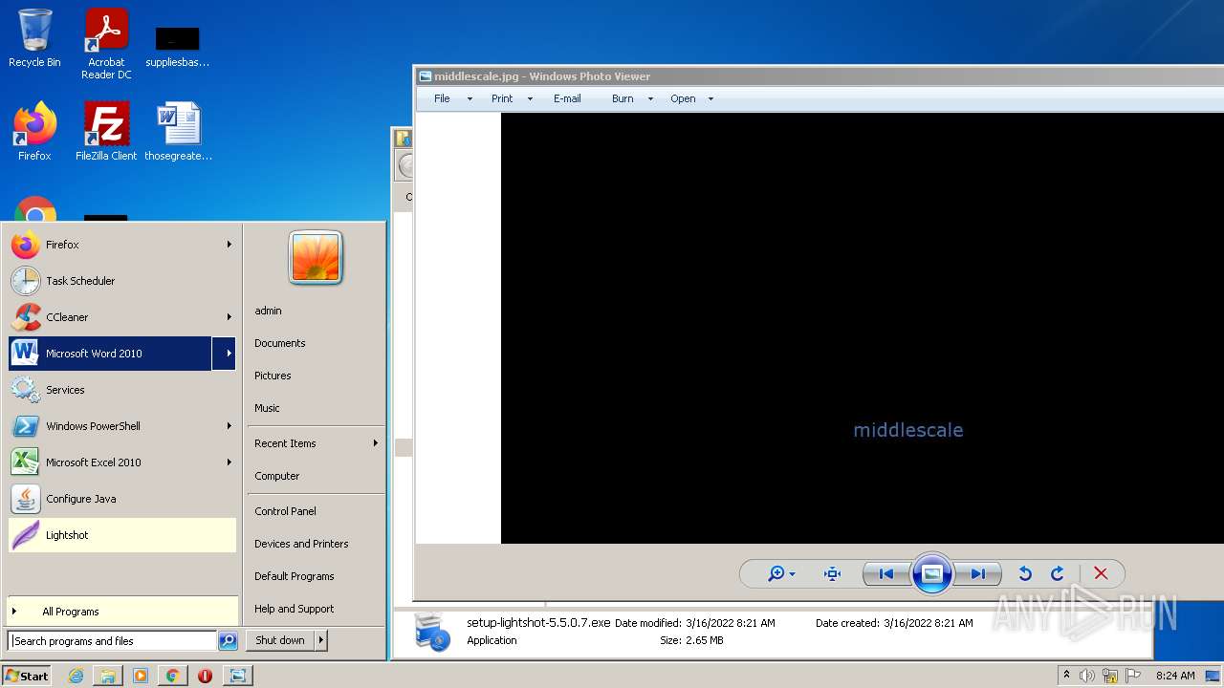The width and height of the screenshot is (1224, 688).
Task: Play slide show in Photo Viewer
Action: pyautogui.click(x=931, y=573)
